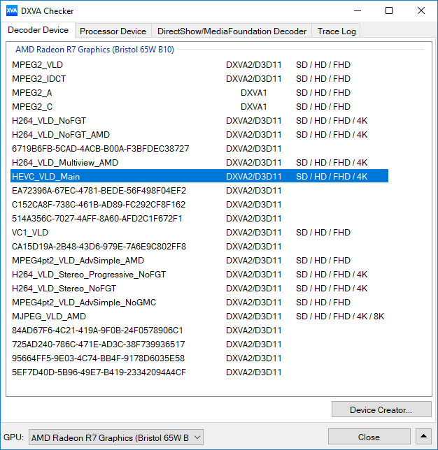The height and width of the screenshot is (450, 438).
Task: Select the MJPEG_VLD_AMD decoder row
Action: (x=199, y=317)
